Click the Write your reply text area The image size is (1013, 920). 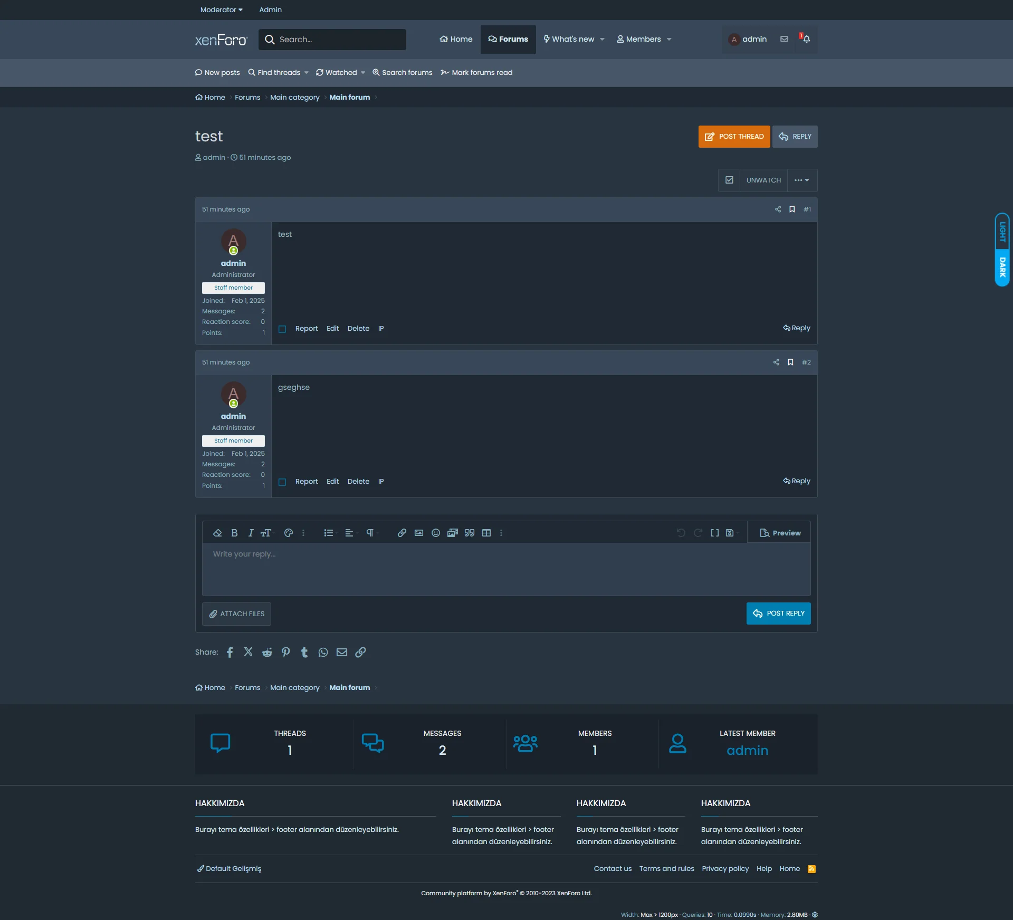click(x=506, y=570)
